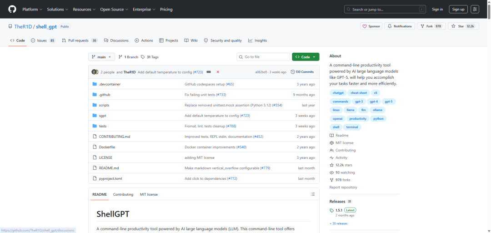The width and height of the screenshot is (491, 233).
Task: Open the Security and quality tab
Action: pos(223,41)
